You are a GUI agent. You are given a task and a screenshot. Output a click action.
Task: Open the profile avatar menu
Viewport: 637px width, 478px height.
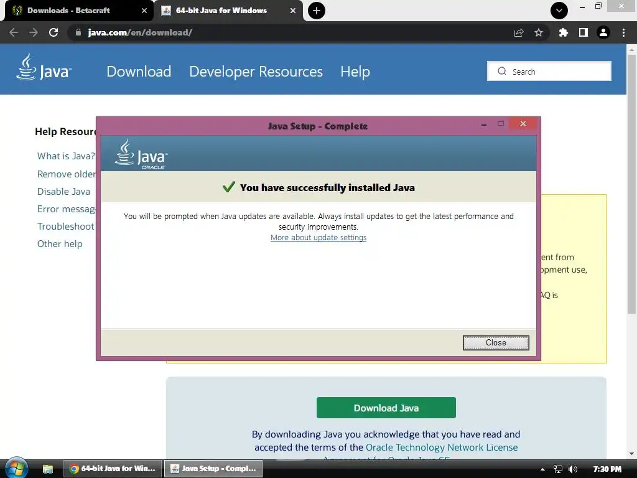coord(603,32)
